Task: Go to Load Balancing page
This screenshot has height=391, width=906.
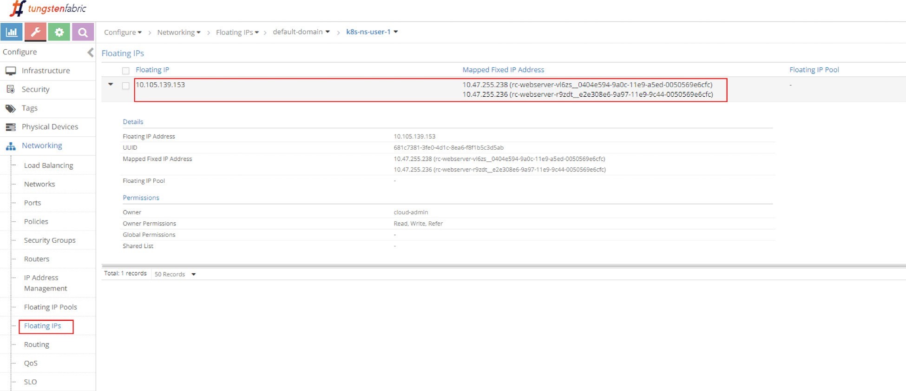Action: click(48, 166)
